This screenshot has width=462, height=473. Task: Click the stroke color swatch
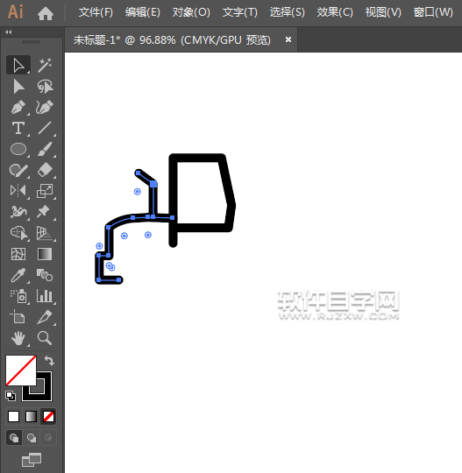[37, 386]
